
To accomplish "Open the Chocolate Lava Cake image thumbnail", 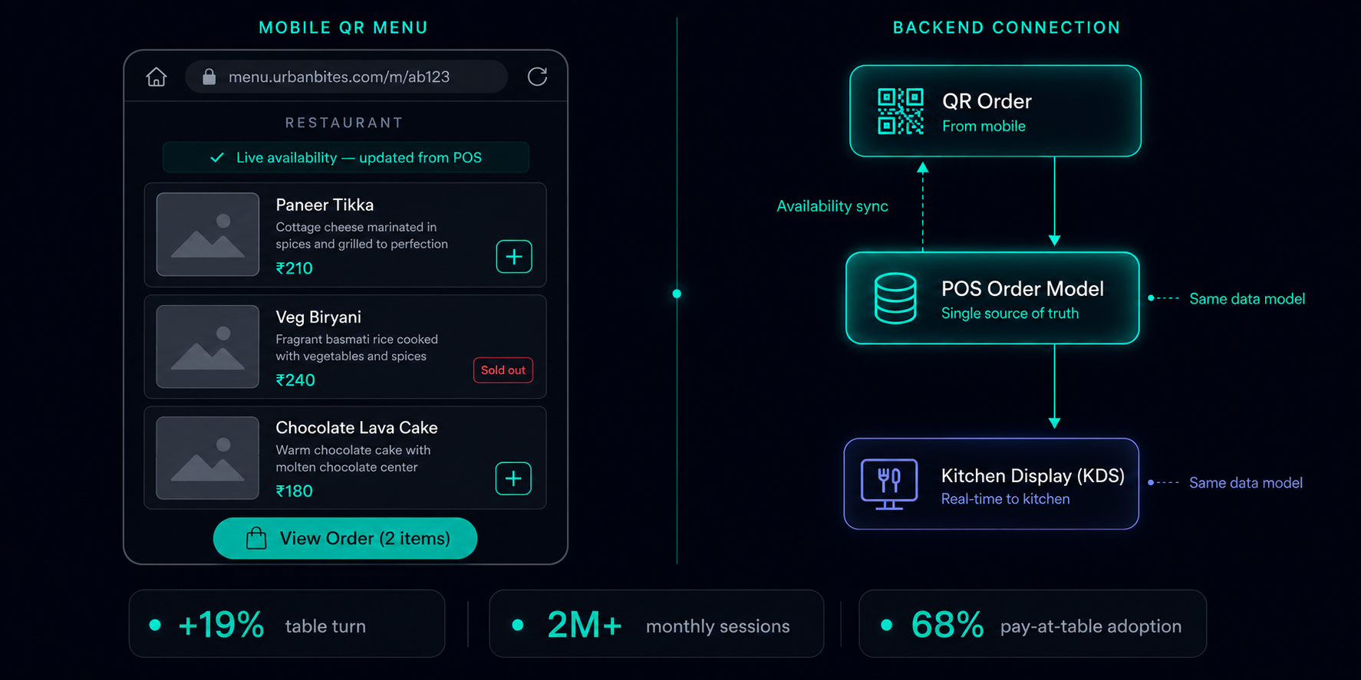I will point(208,458).
